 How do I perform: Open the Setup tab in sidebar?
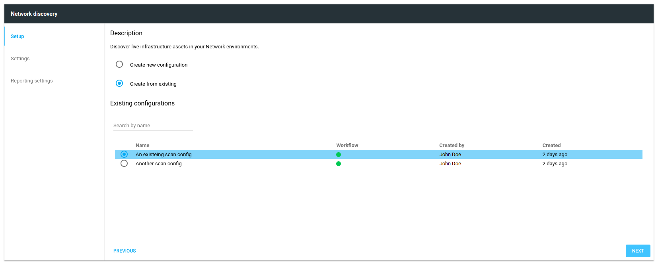18,36
